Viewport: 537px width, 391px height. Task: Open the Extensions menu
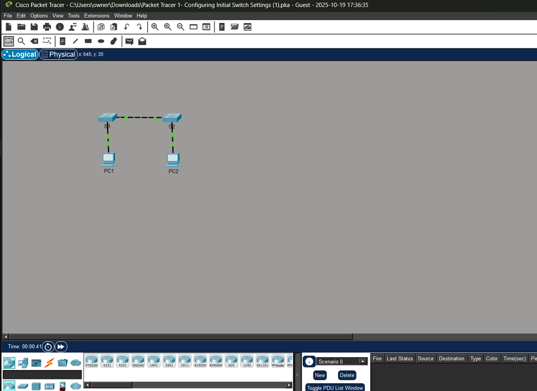point(96,16)
